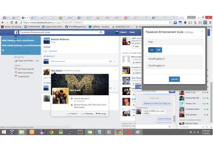Expand On/off option 2 section

coord(174,59)
